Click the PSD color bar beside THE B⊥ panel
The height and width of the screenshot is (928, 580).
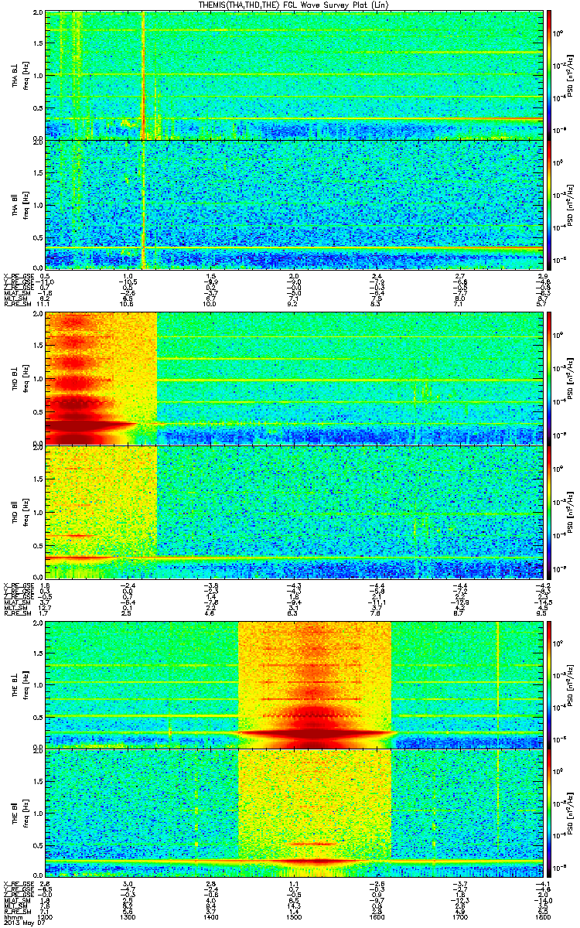(550, 684)
